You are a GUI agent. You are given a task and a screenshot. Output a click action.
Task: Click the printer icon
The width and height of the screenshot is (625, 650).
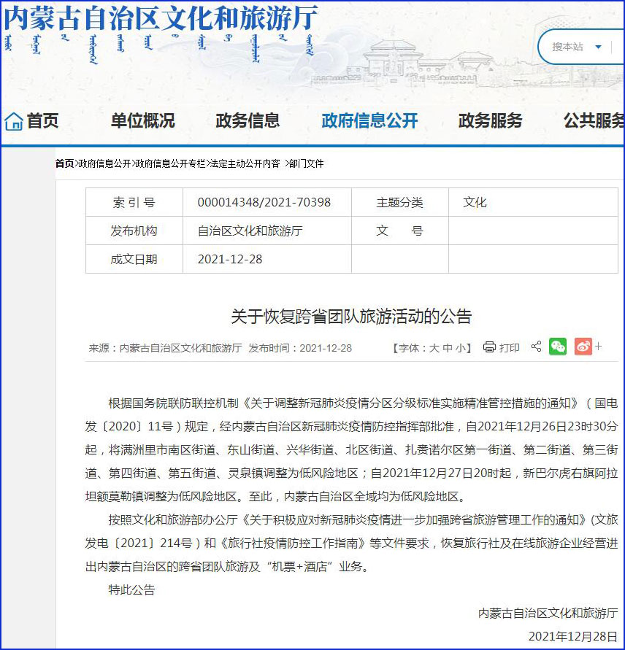[489, 347]
